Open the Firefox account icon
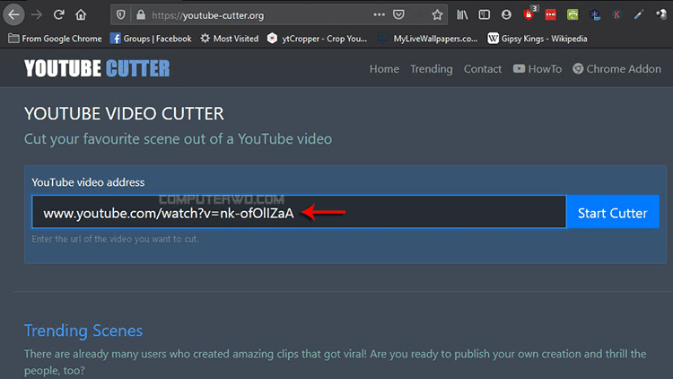The height and width of the screenshot is (379, 673). coord(506,15)
